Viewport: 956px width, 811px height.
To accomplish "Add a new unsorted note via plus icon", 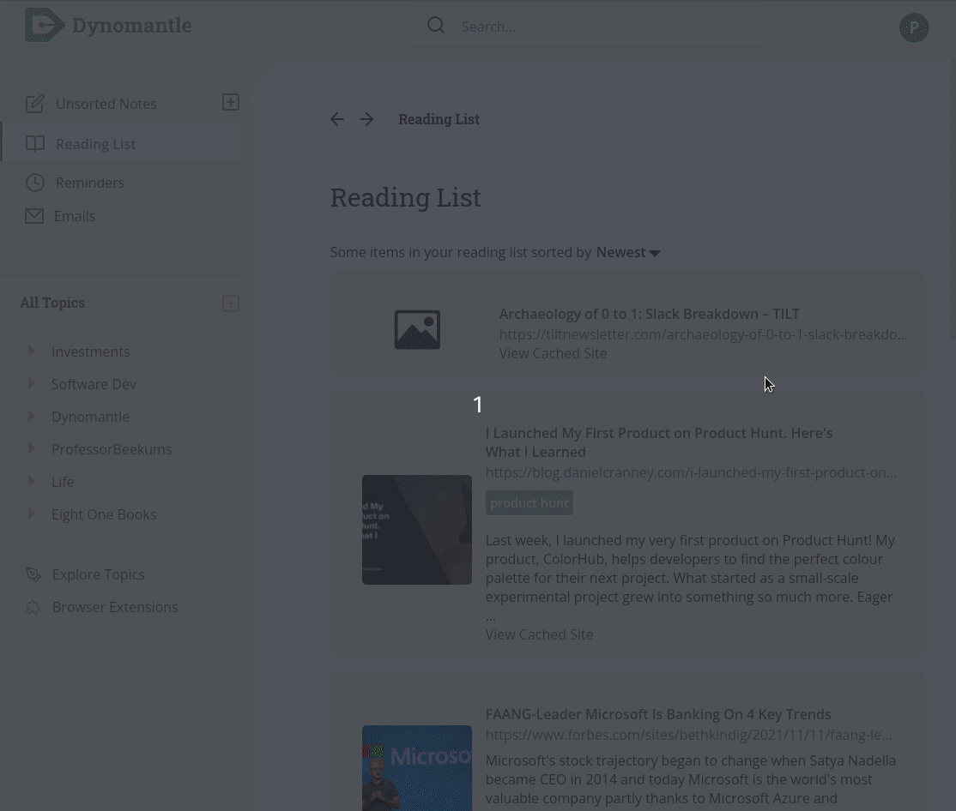I will tap(231, 102).
